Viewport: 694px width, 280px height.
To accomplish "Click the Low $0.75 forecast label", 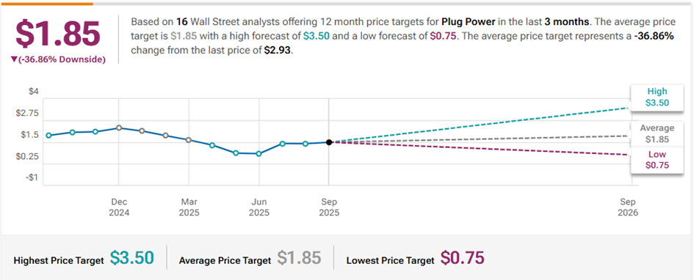I will click(x=657, y=160).
